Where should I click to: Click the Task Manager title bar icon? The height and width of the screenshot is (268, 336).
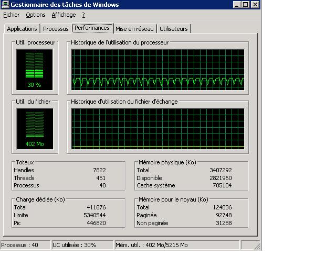(x=6, y=5)
